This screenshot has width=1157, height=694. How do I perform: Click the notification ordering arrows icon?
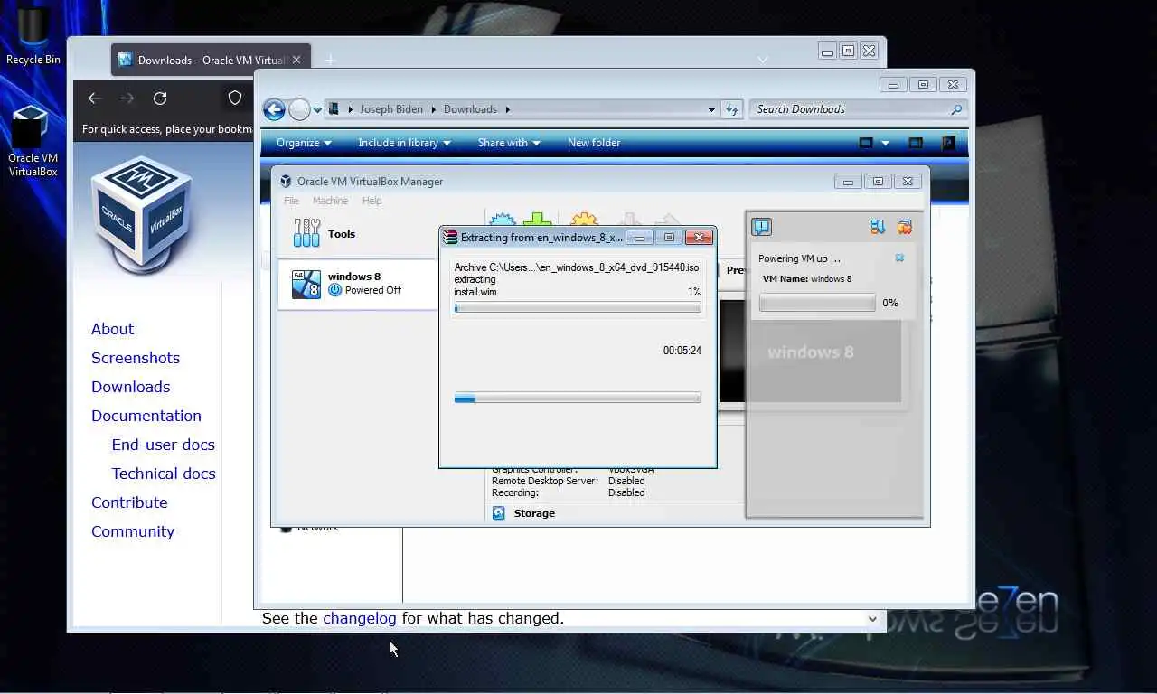click(x=877, y=227)
